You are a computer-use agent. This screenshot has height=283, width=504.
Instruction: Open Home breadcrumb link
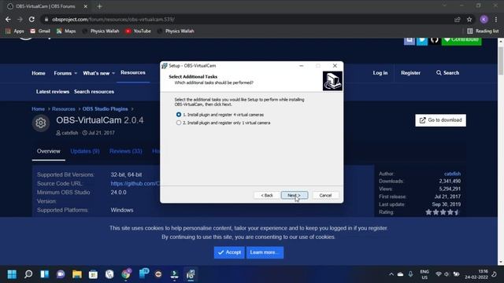pos(38,108)
